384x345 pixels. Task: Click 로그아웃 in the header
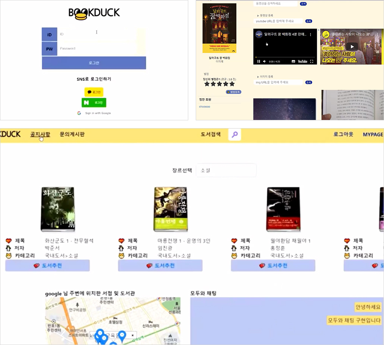tap(343, 134)
